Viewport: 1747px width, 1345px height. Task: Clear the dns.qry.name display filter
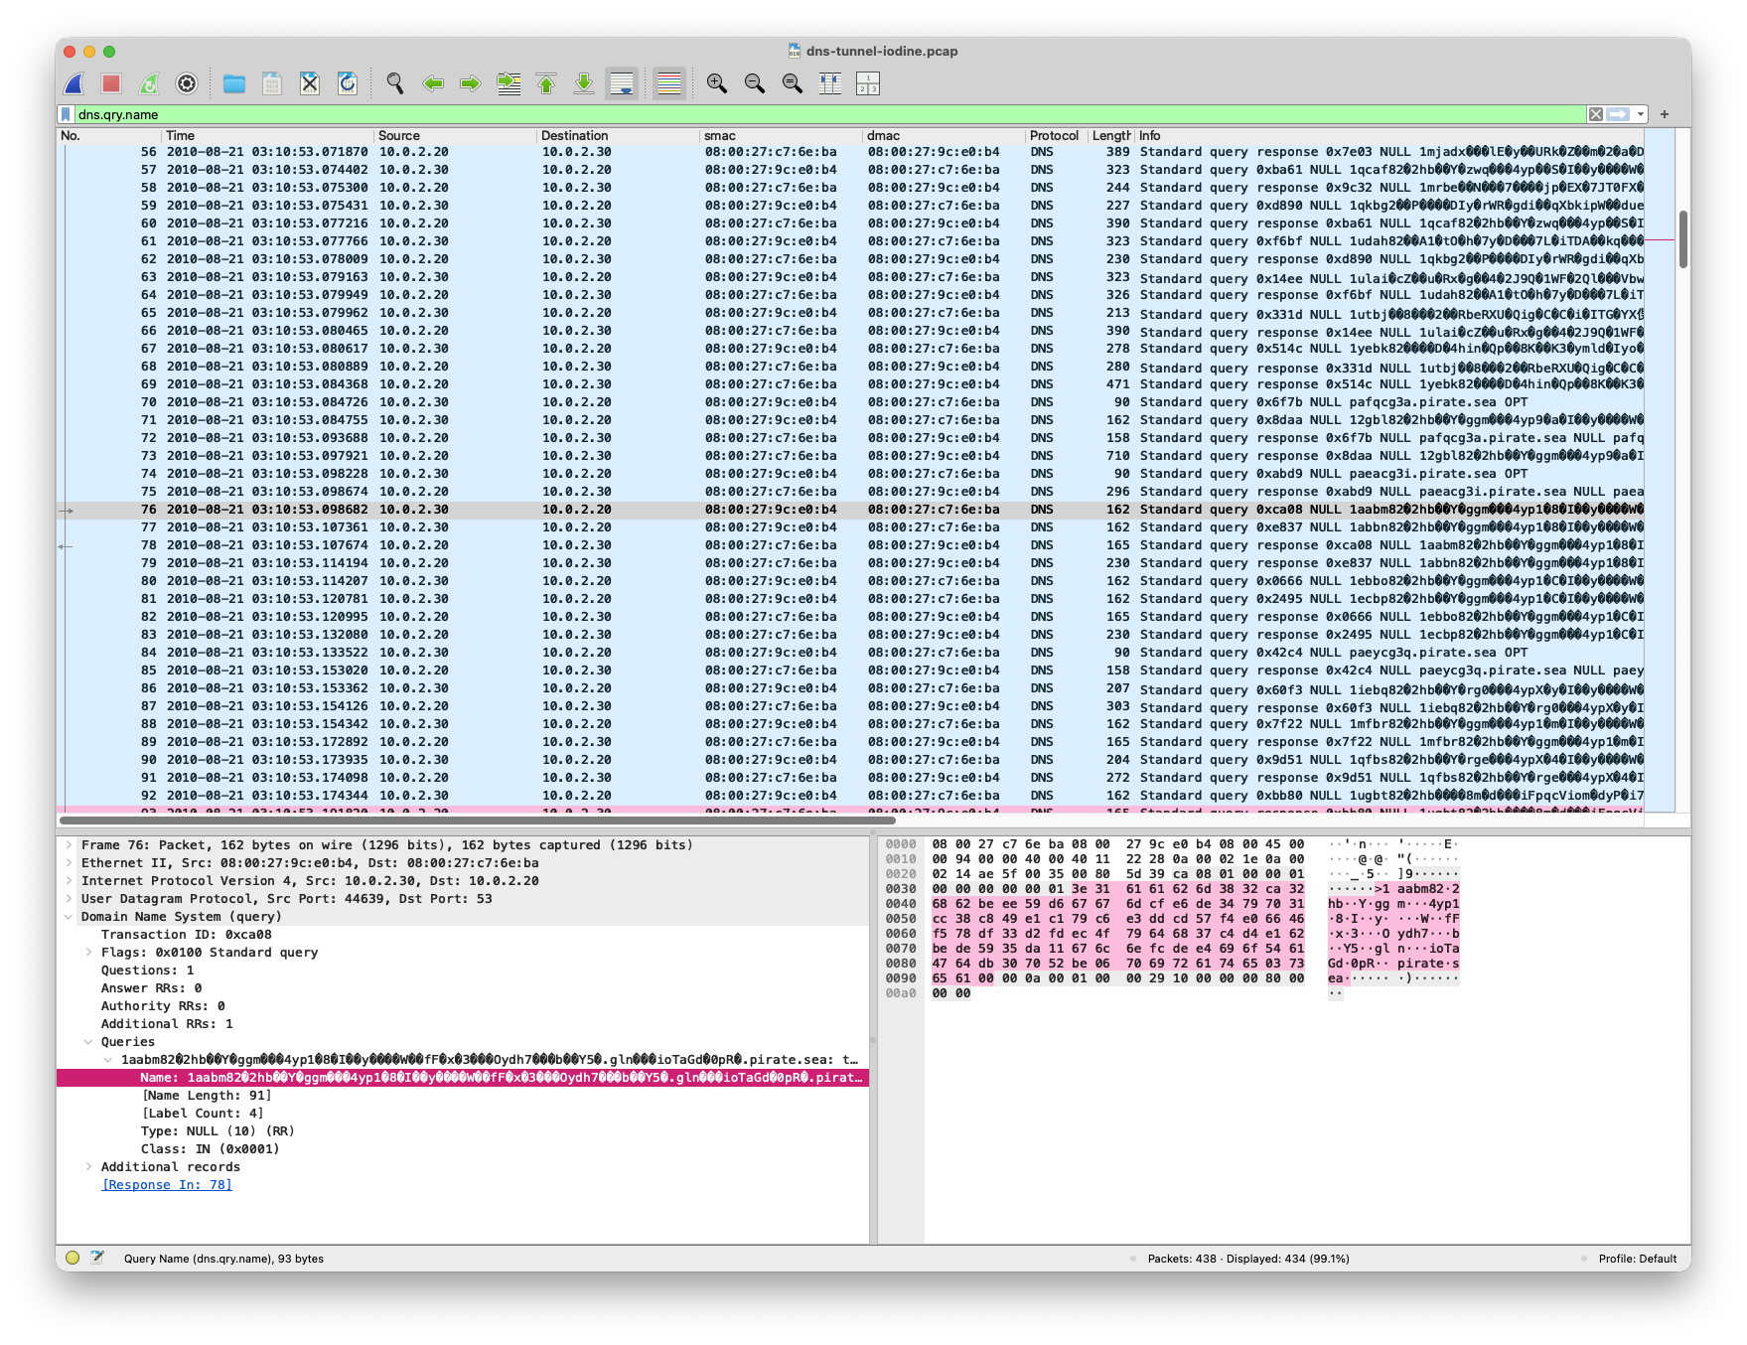tap(1595, 114)
